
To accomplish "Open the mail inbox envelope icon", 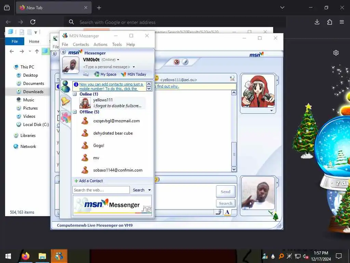I will (86, 74).
